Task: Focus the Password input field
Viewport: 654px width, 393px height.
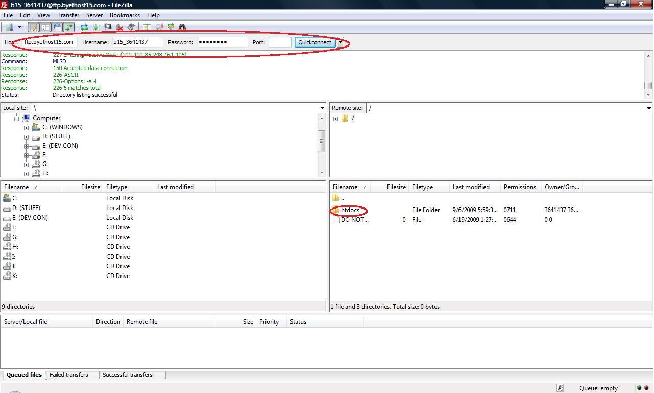Action: tap(222, 42)
